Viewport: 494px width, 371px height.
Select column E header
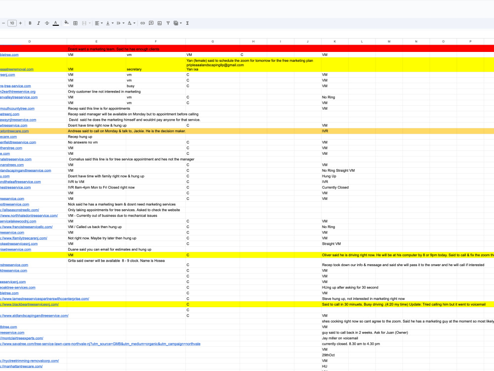(96, 42)
